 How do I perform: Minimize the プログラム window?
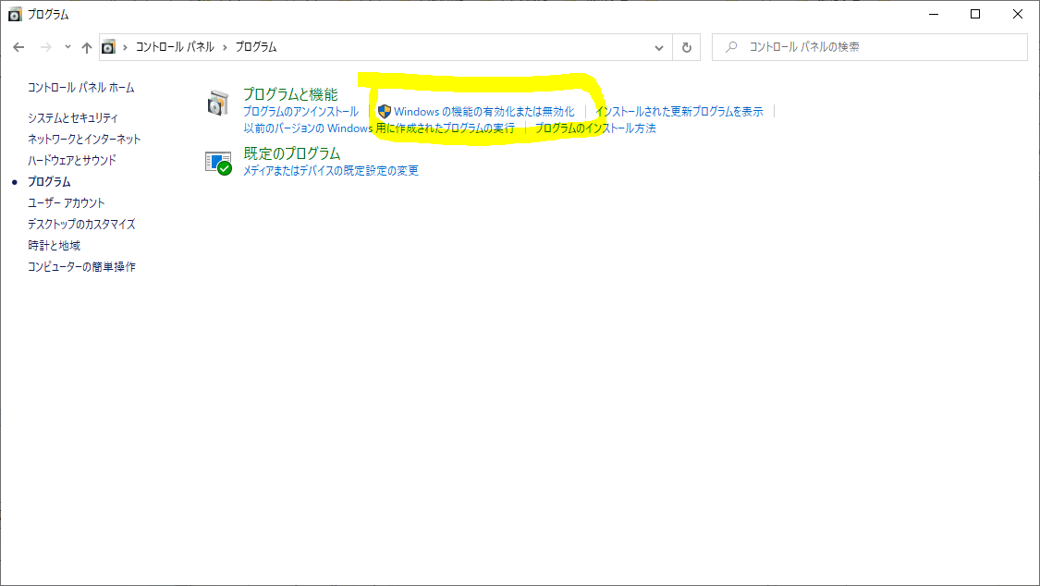point(934,14)
